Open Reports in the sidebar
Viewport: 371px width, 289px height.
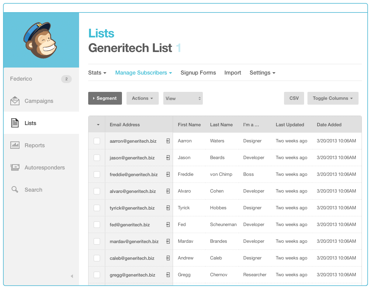click(x=41, y=145)
